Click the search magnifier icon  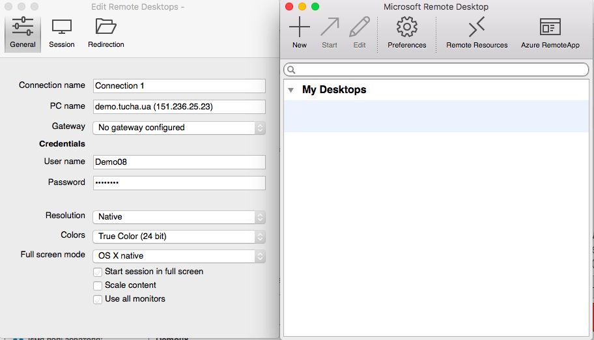coord(292,70)
